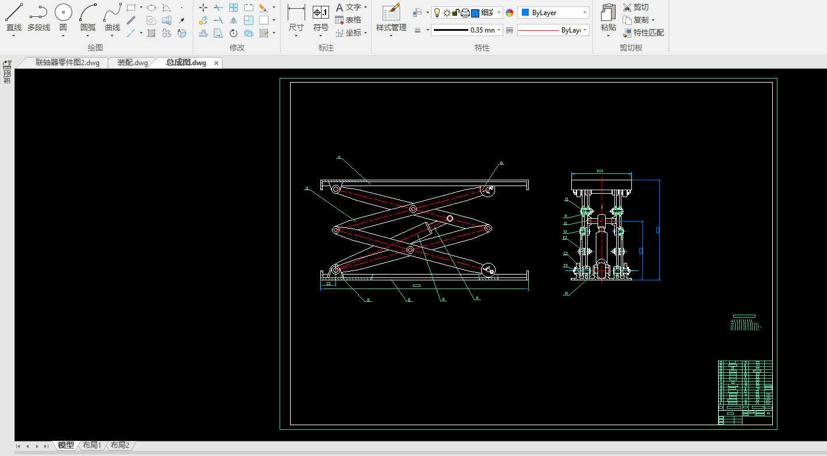Click the 剪切 cut button

[635, 8]
